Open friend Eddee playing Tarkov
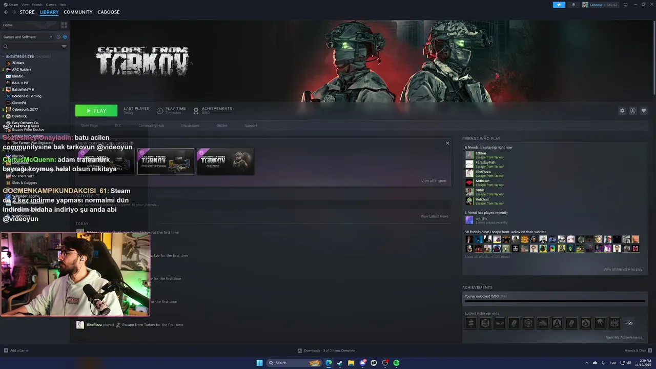 tap(484, 155)
